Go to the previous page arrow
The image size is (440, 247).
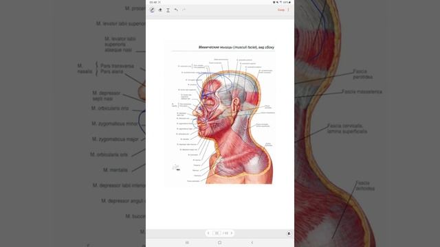click(x=208, y=233)
